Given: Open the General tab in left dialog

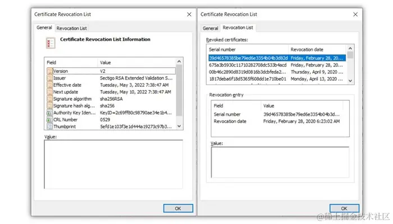Looking at the screenshot, I should point(44,27).
